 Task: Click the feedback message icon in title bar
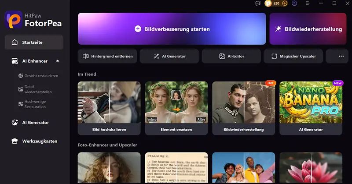coord(258,4)
